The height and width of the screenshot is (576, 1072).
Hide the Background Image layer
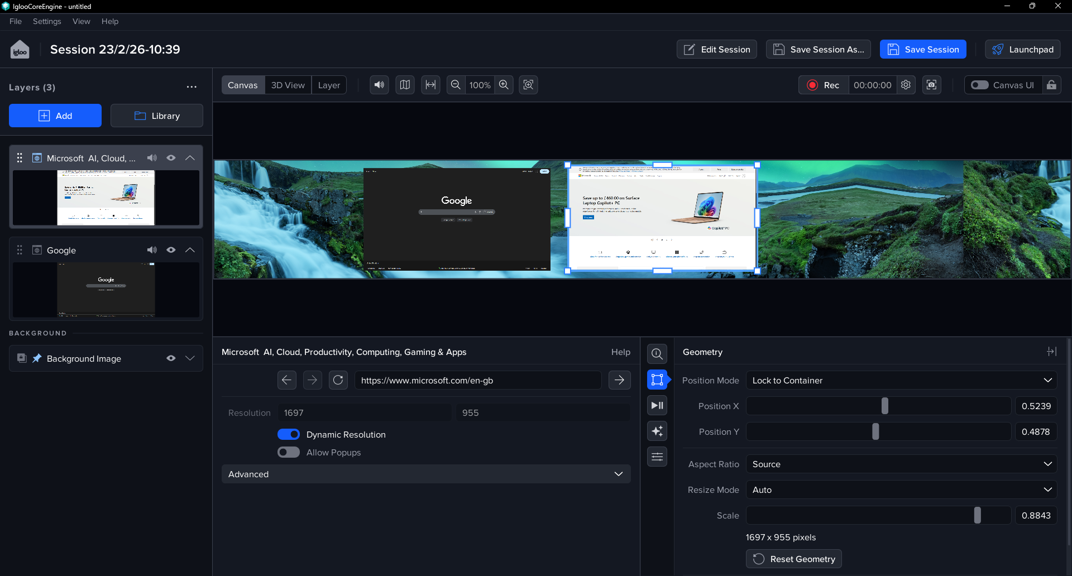[x=171, y=358]
